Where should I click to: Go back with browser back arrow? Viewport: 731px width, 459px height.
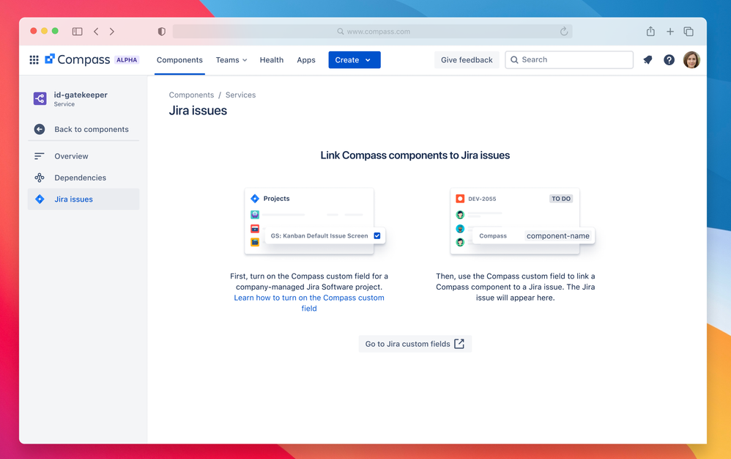coord(96,32)
